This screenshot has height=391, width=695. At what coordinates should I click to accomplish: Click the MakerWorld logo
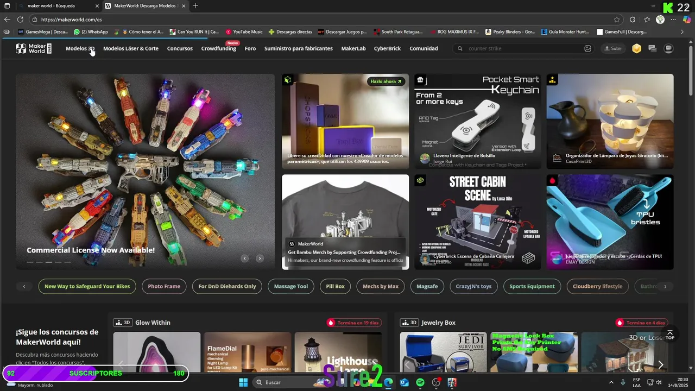click(34, 48)
